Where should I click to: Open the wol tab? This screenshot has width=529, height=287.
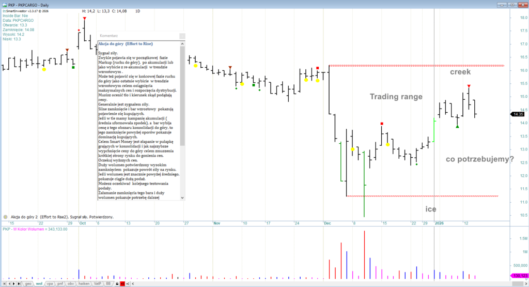[x=39, y=283]
